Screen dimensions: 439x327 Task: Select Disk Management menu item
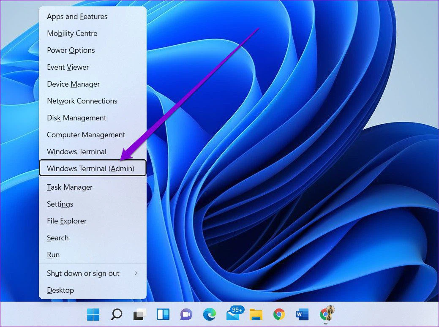click(x=76, y=118)
